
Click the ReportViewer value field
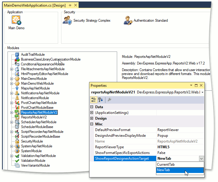point(180,130)
